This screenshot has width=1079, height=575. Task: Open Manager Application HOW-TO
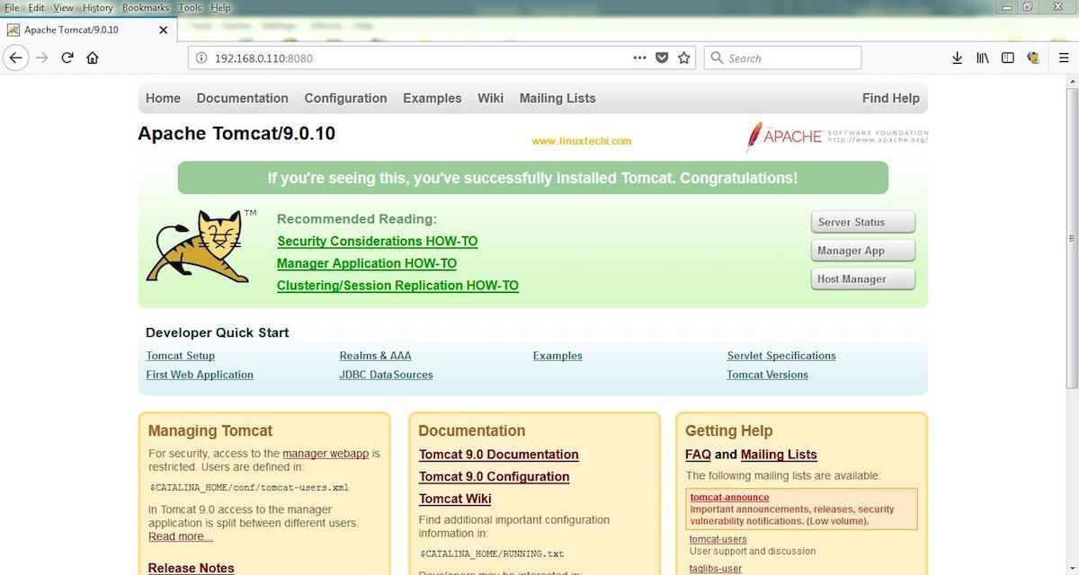367,263
